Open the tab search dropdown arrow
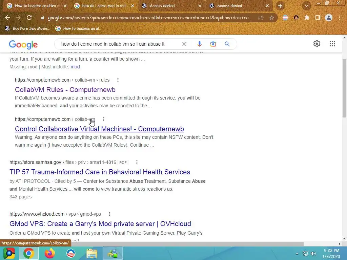The width and height of the screenshot is (347, 260). pyautogui.click(x=306, y=6)
